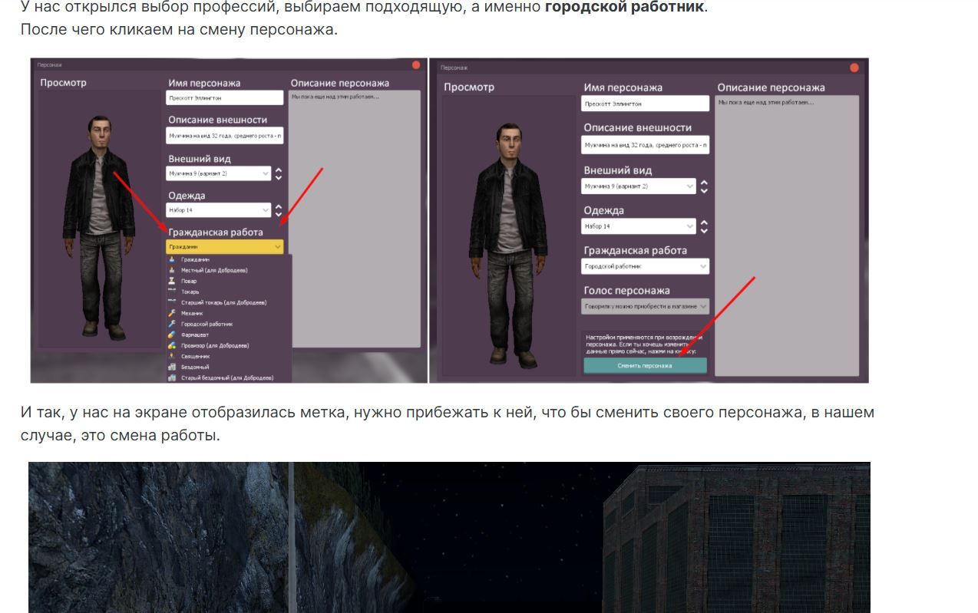Click the Сменить персонажа button
Screen dimensions: 978x613
pyautogui.click(x=645, y=366)
